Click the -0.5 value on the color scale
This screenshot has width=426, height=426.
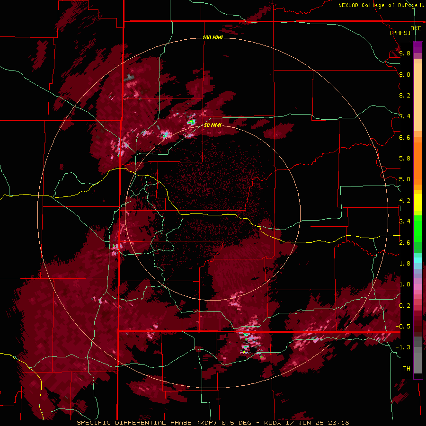click(x=403, y=327)
